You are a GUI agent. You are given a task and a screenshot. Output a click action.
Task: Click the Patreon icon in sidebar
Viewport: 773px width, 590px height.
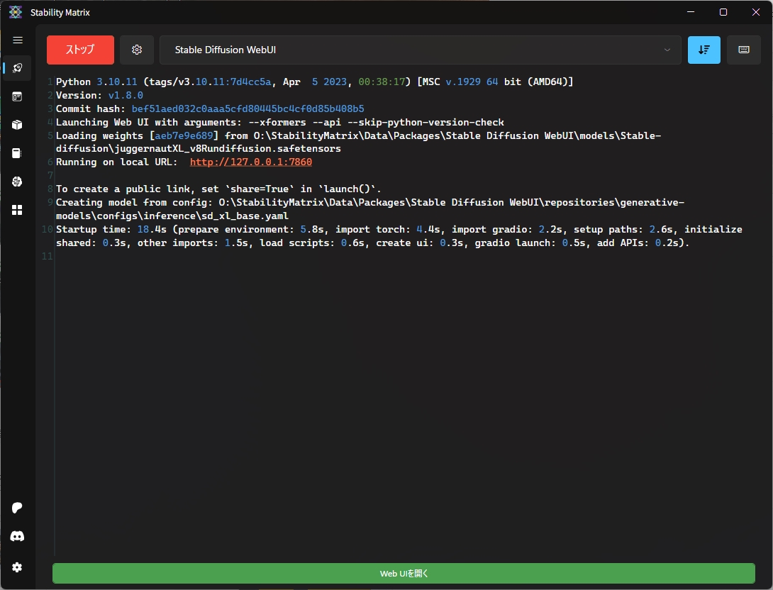click(18, 508)
